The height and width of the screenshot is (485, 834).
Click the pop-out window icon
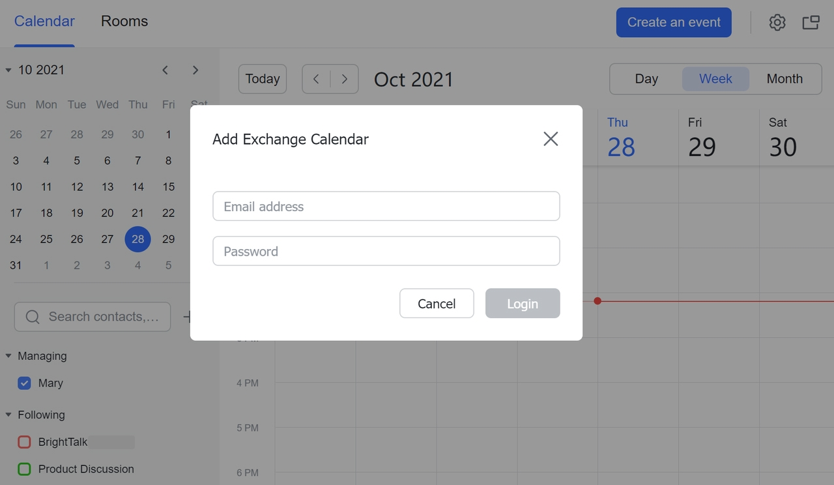click(811, 23)
